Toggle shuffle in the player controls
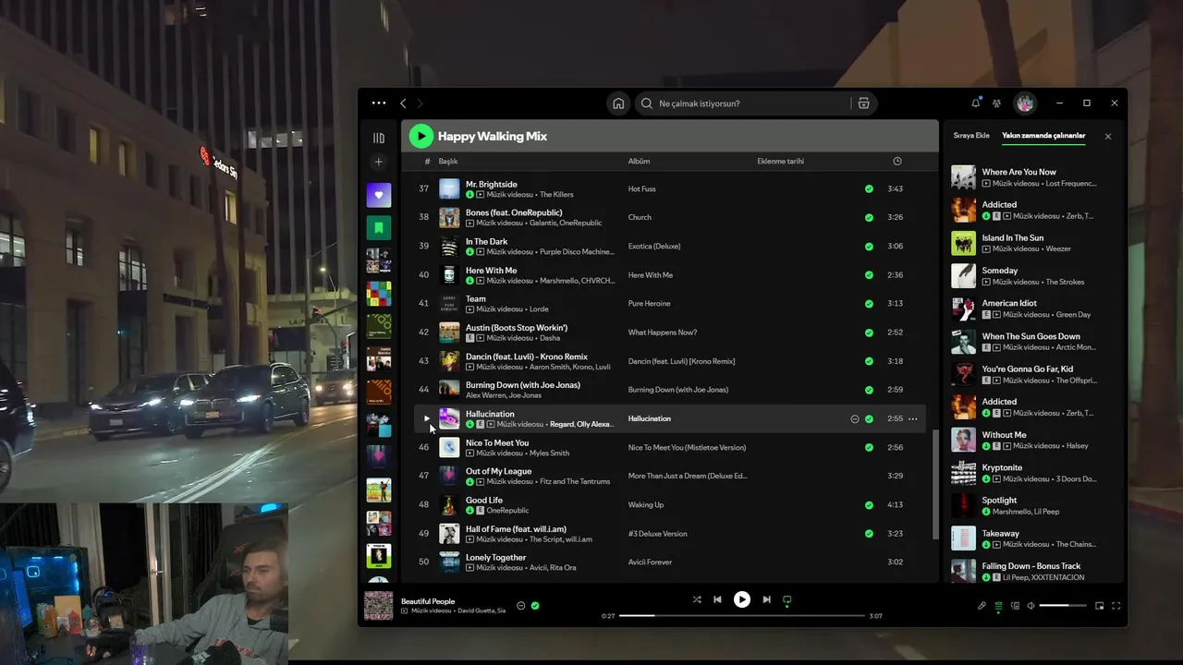 pyautogui.click(x=697, y=599)
